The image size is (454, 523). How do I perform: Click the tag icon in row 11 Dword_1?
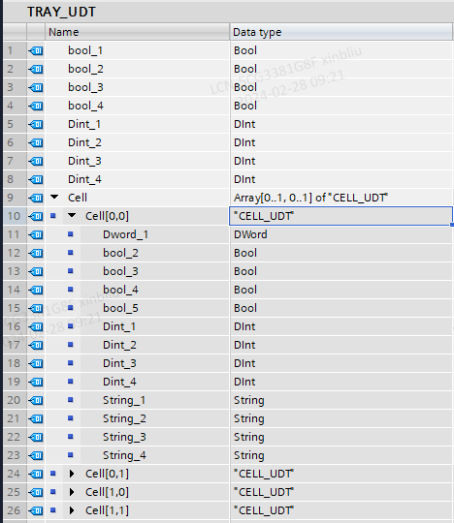click(36, 235)
